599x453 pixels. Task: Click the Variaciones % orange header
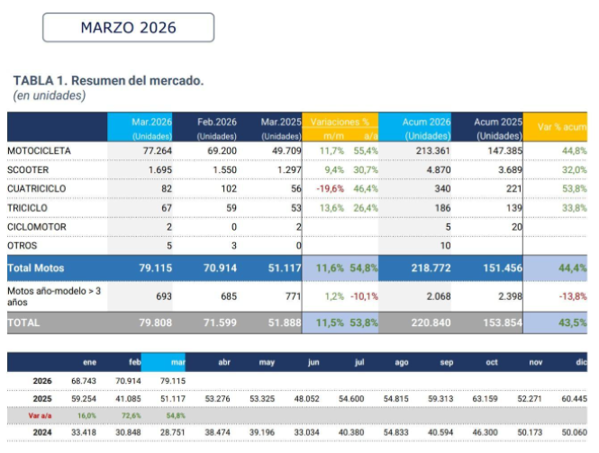coord(340,122)
